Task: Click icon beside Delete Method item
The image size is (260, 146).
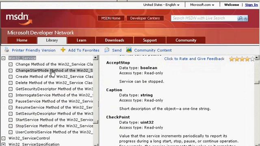Action: (x=11, y=83)
